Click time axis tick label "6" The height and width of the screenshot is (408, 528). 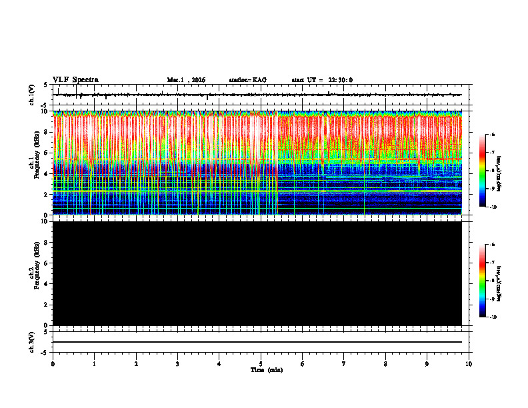pyautogui.click(x=303, y=364)
